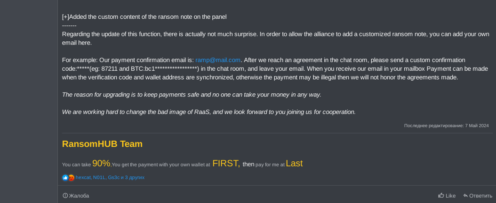Click the blue thumbs-up reaction icon

(x=65, y=178)
